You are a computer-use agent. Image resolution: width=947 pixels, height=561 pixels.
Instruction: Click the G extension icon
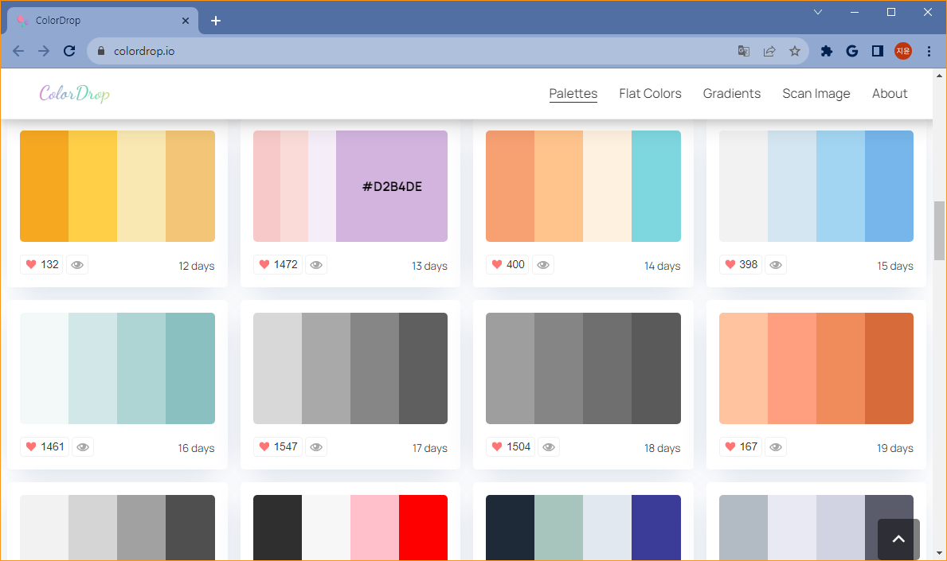pos(851,51)
